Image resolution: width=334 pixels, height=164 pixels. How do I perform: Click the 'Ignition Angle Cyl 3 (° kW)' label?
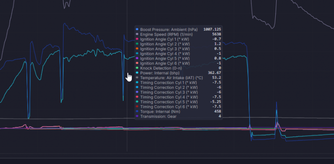coord(165,49)
